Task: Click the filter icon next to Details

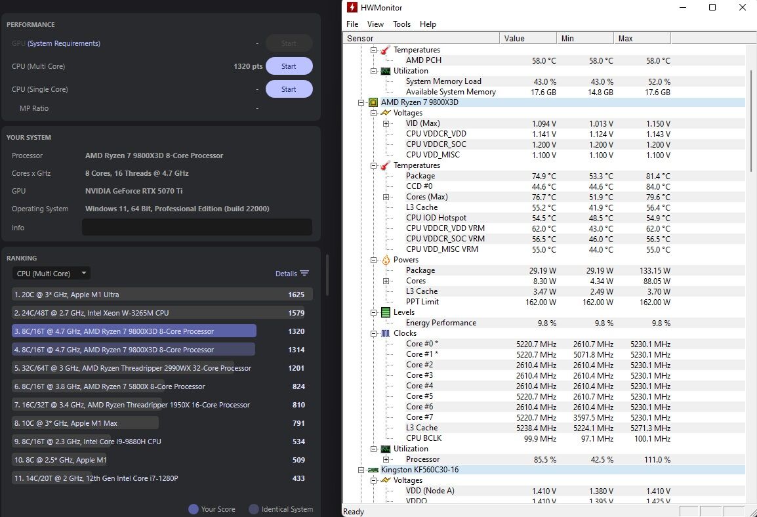Action: [x=304, y=273]
